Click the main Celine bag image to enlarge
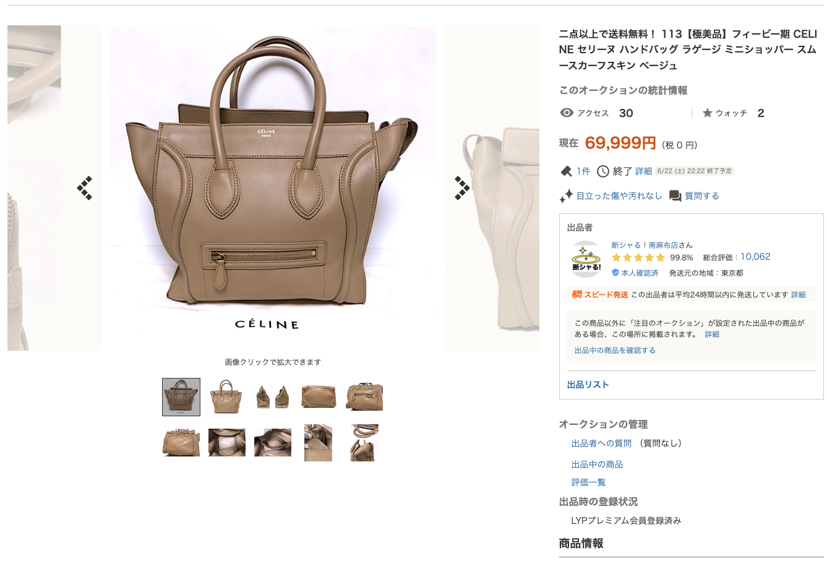 [273, 188]
